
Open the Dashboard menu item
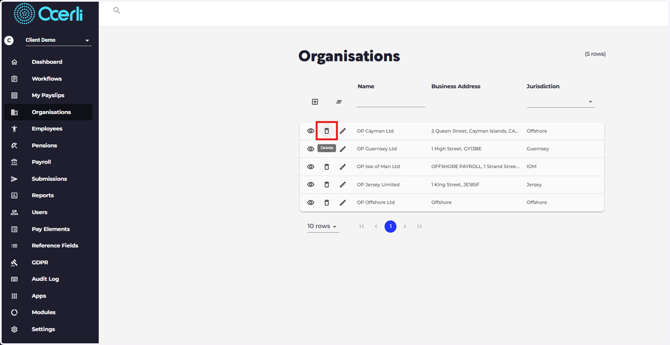[x=48, y=62]
